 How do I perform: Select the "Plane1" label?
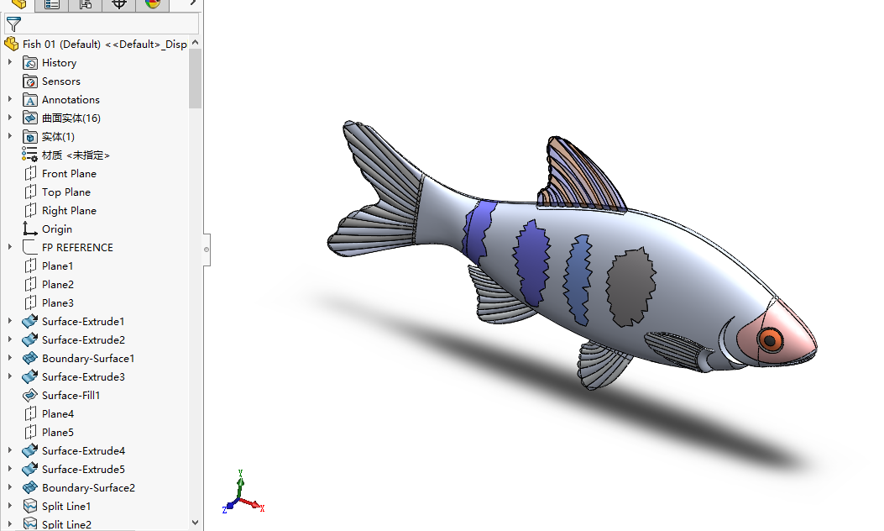[x=57, y=265]
